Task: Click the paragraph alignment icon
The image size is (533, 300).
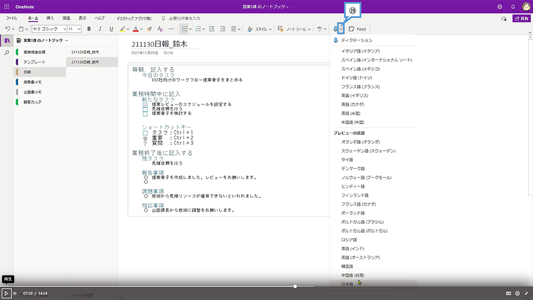Action: 234,29
